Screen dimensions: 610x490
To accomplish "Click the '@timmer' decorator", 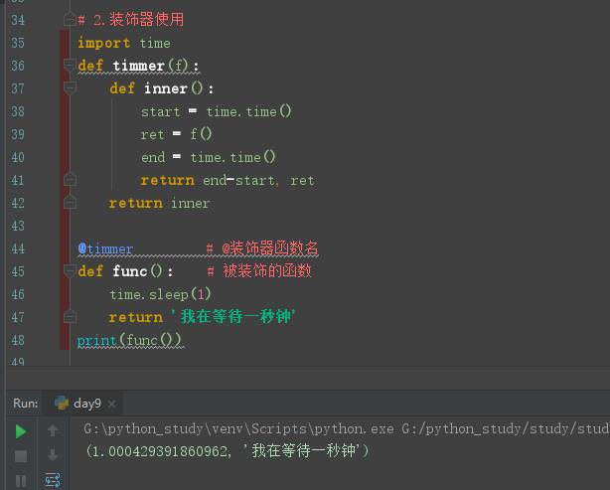I will pyautogui.click(x=106, y=248).
